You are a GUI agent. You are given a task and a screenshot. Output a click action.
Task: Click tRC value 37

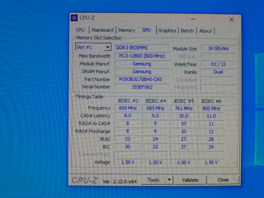point(184,147)
